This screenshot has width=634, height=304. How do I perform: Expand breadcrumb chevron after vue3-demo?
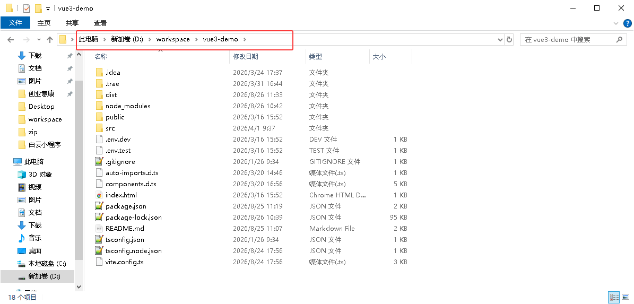[x=245, y=40]
